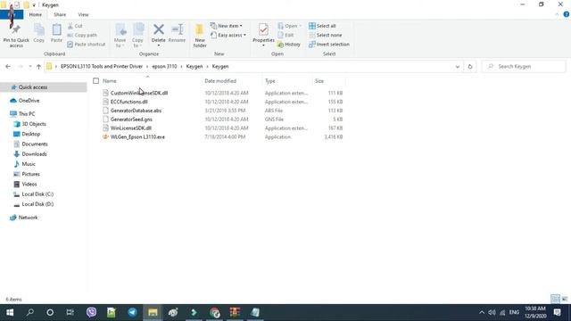Refresh the current folder

(x=470, y=67)
